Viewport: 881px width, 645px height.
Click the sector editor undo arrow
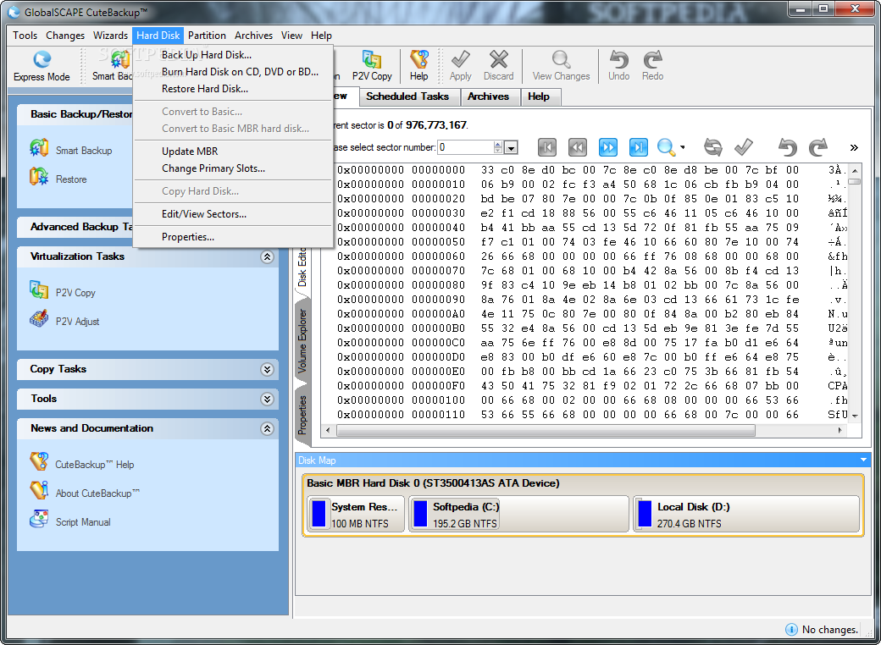[x=787, y=147]
